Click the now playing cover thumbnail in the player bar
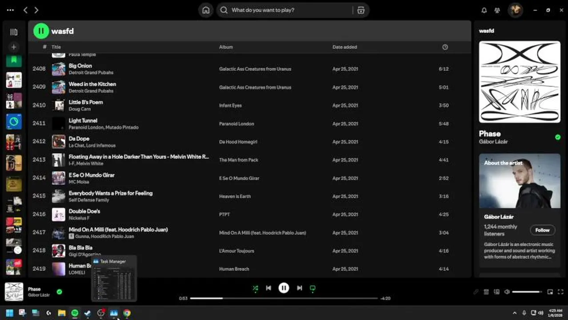This screenshot has height=320, width=568. tap(14, 292)
